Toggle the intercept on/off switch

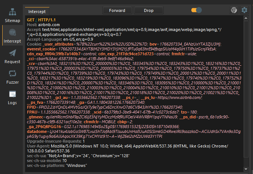[x=196, y=10]
